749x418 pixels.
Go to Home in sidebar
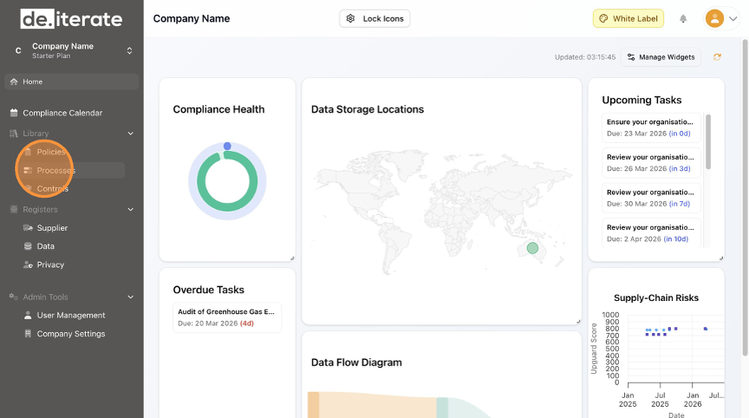click(71, 82)
